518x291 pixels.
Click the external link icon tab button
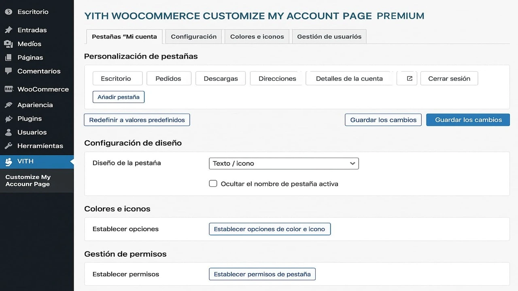click(x=409, y=78)
